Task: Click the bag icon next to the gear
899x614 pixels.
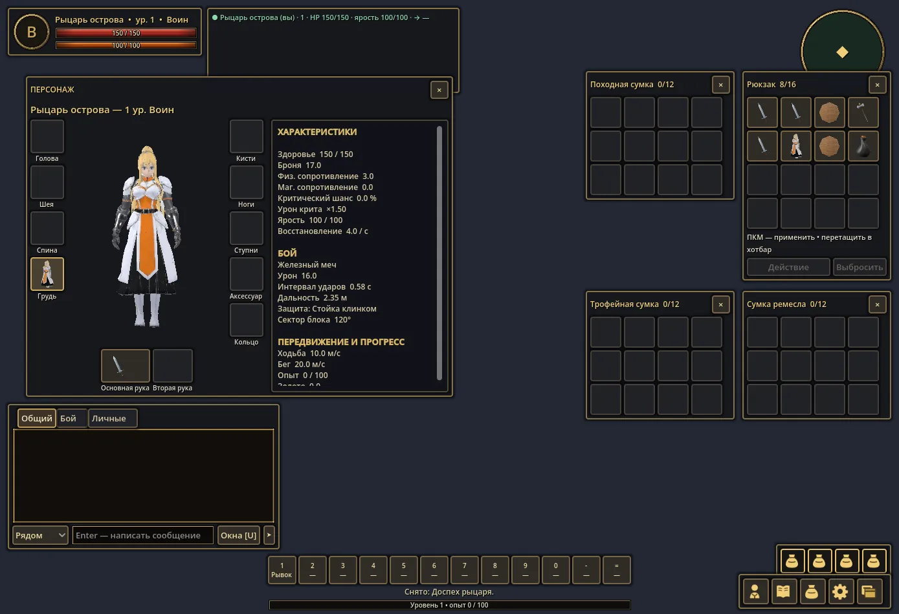Action: click(812, 591)
